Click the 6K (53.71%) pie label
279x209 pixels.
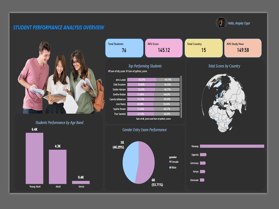tap(157, 183)
